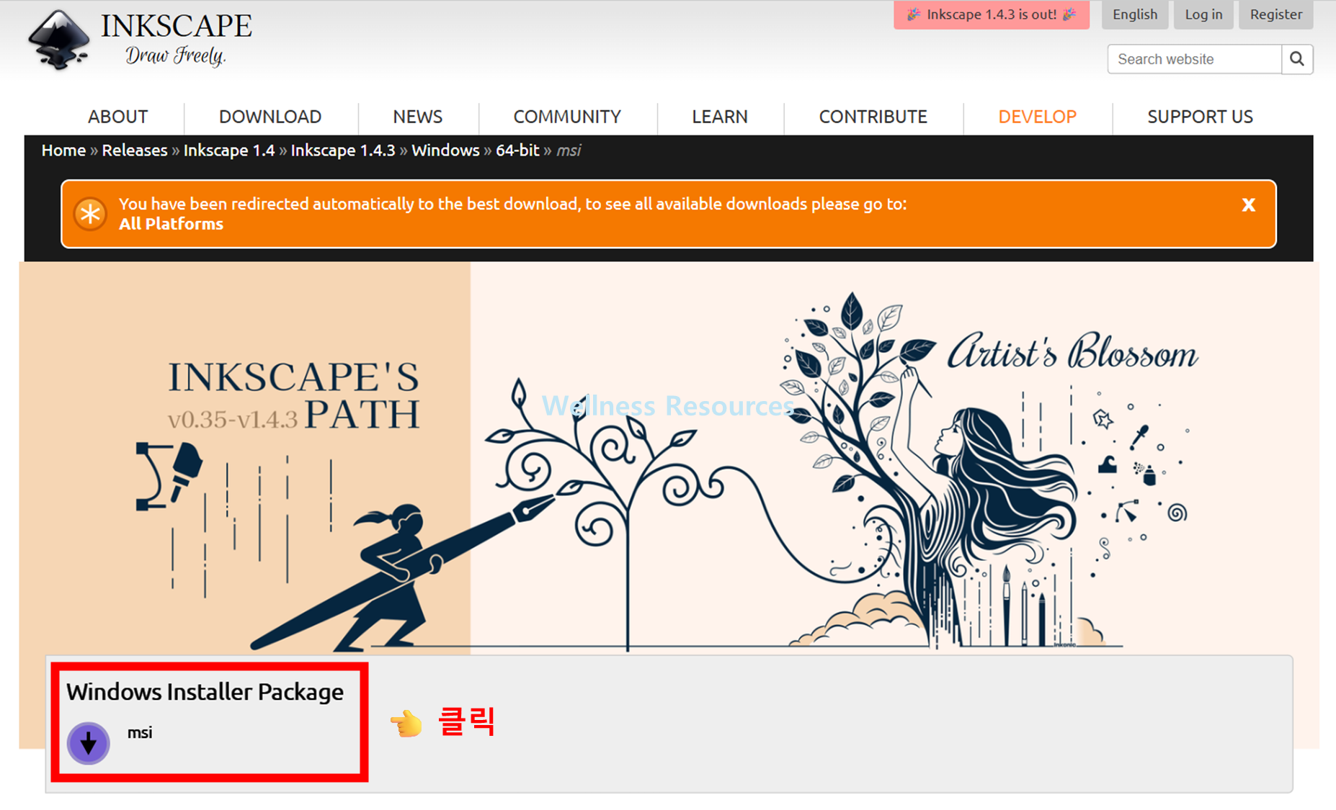Click the search magnifier button
Screen dimensions: 1336x810
click(1297, 59)
